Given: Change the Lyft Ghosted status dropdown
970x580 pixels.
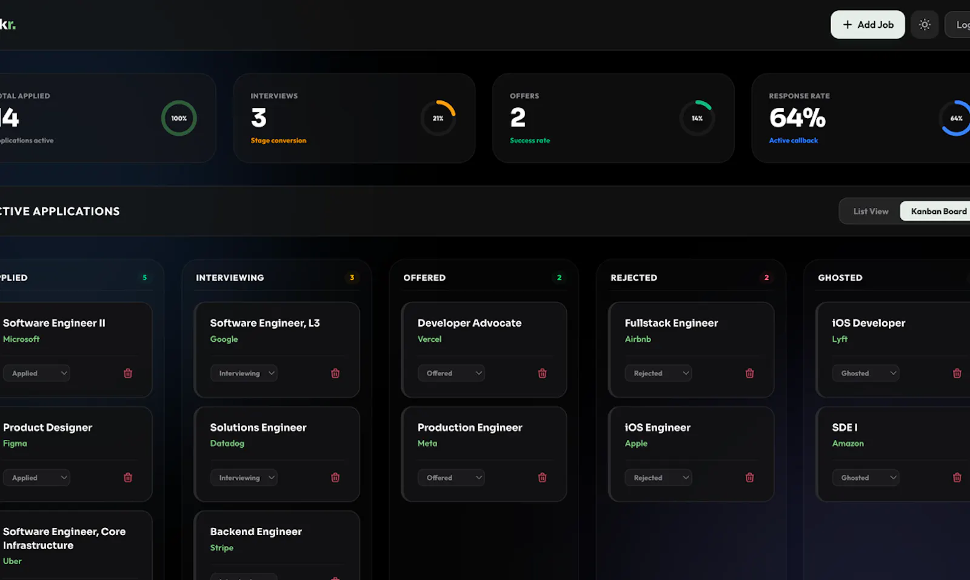Looking at the screenshot, I should point(866,373).
